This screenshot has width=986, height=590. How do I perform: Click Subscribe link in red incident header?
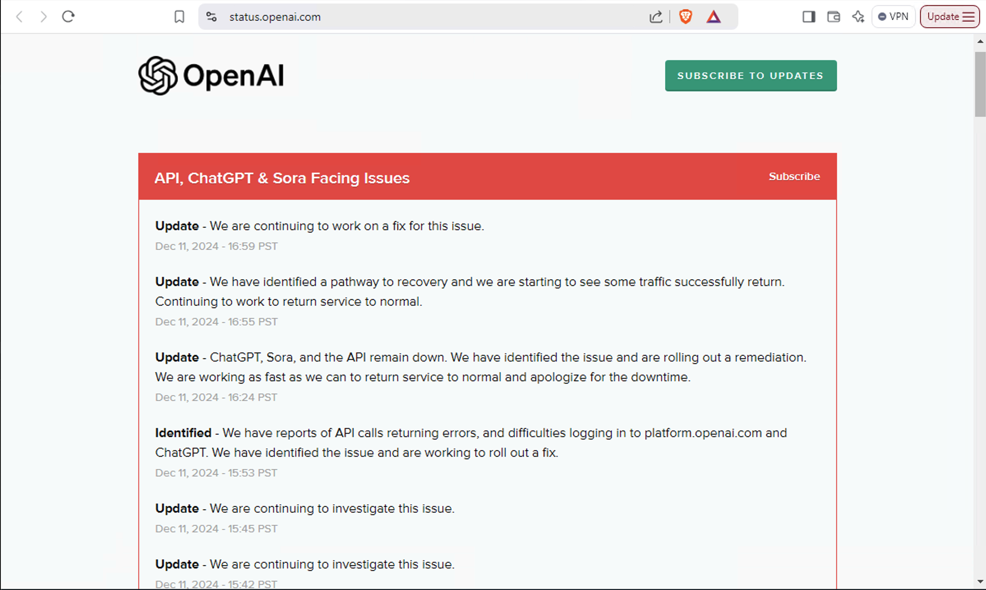pyautogui.click(x=794, y=176)
